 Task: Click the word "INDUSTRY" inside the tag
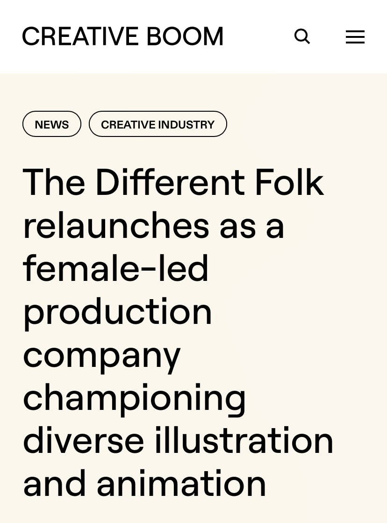[186, 124]
